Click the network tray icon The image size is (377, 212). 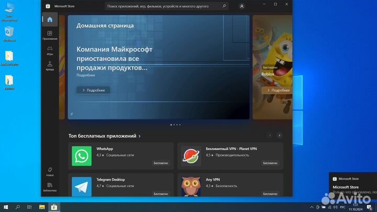click(x=329, y=207)
